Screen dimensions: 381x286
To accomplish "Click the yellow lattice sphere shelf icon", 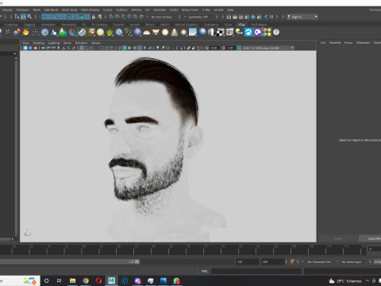I will pos(100,33).
